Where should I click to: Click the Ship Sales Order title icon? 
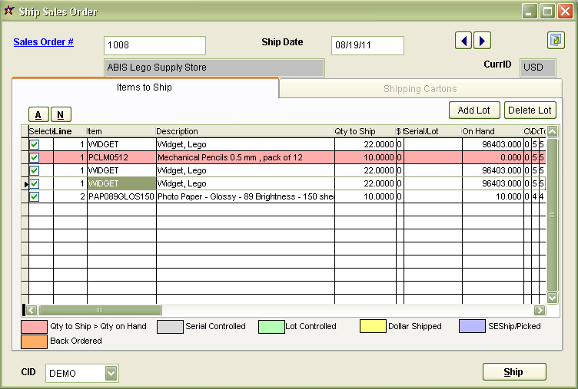(9, 11)
